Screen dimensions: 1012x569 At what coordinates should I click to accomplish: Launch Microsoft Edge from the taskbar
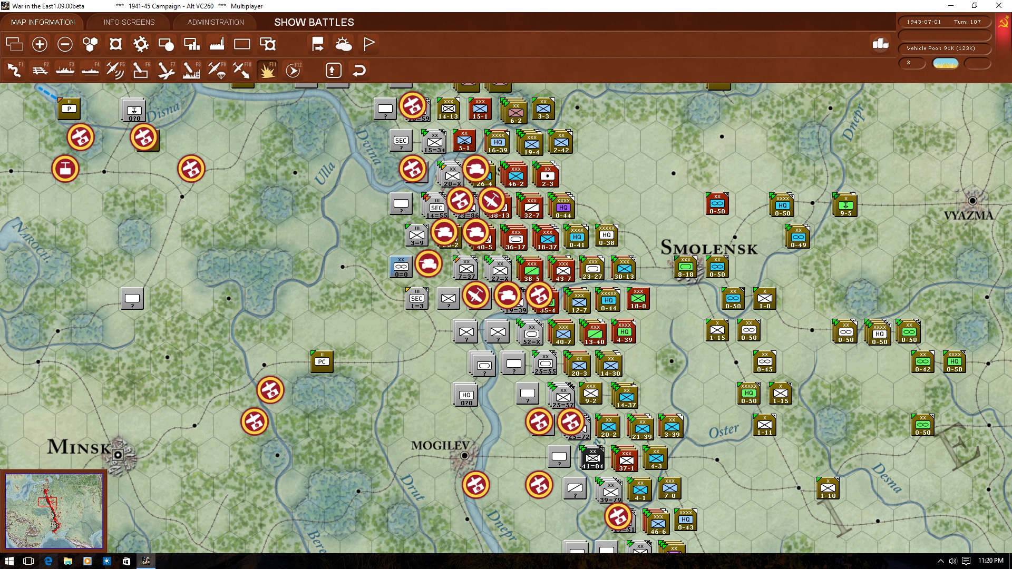(48, 561)
